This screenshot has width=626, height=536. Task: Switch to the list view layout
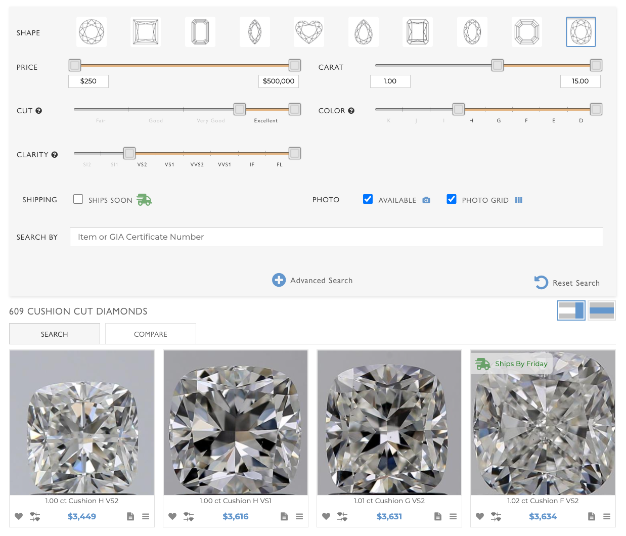602,310
